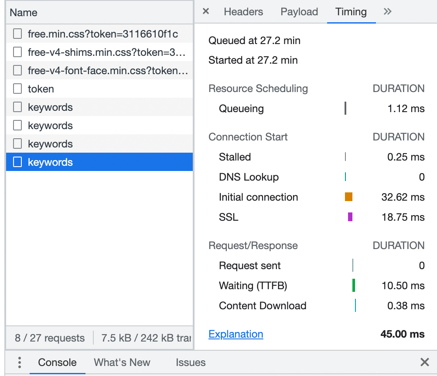The image size is (437, 376).
Task: Select the Timing tab
Action: point(351,12)
